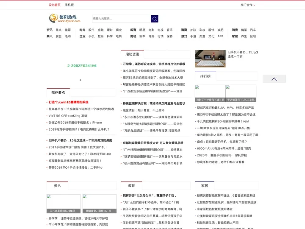Viewport: 305px width, 229px height.
Task: Click the carousel slide indicator dot
Action: point(80,80)
